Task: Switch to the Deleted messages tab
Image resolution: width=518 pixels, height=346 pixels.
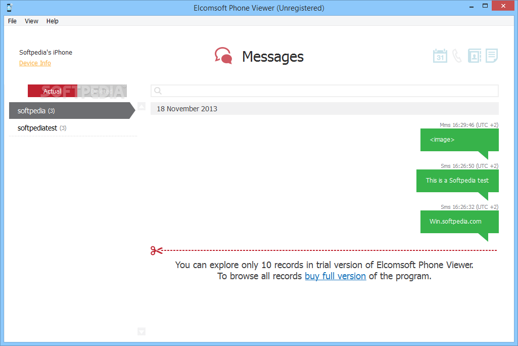Action: [102, 91]
